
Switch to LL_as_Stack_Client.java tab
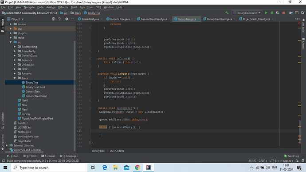click(x=256, y=19)
